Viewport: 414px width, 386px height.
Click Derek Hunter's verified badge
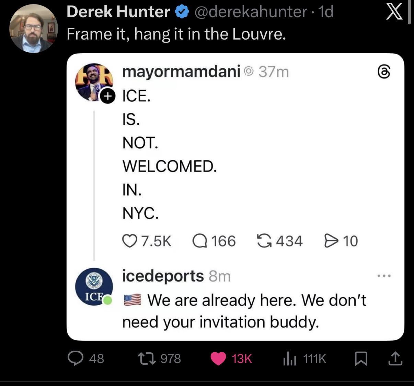point(182,12)
